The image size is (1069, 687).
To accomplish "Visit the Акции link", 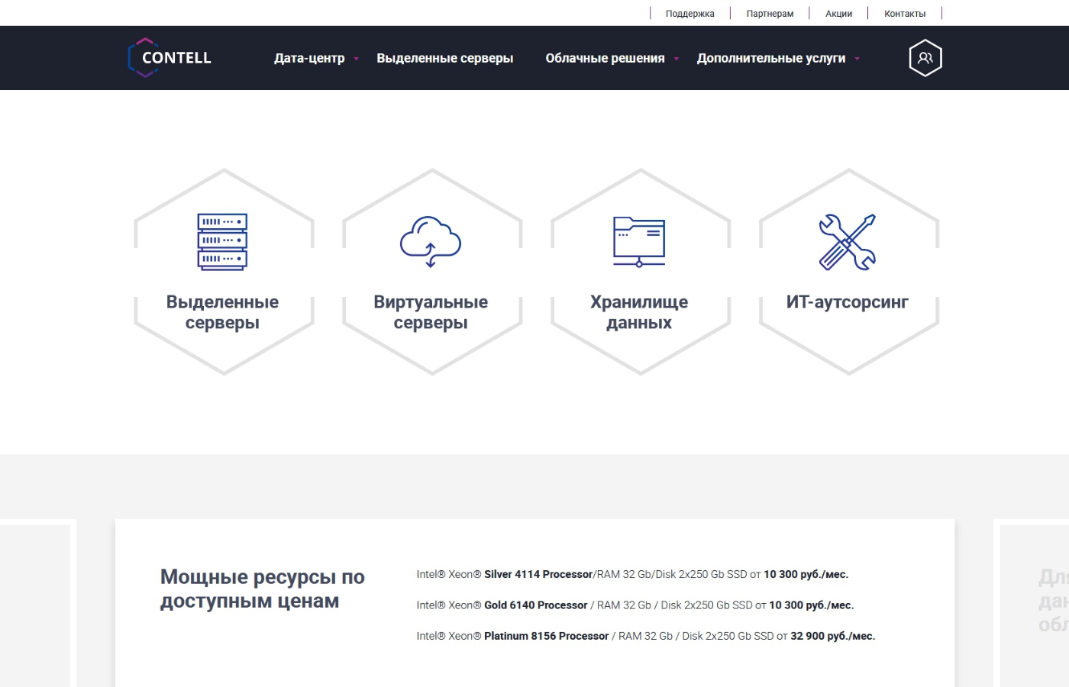I will pyautogui.click(x=838, y=14).
